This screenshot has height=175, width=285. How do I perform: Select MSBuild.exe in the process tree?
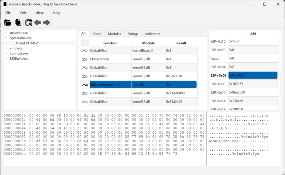pyautogui.click(x=19, y=59)
